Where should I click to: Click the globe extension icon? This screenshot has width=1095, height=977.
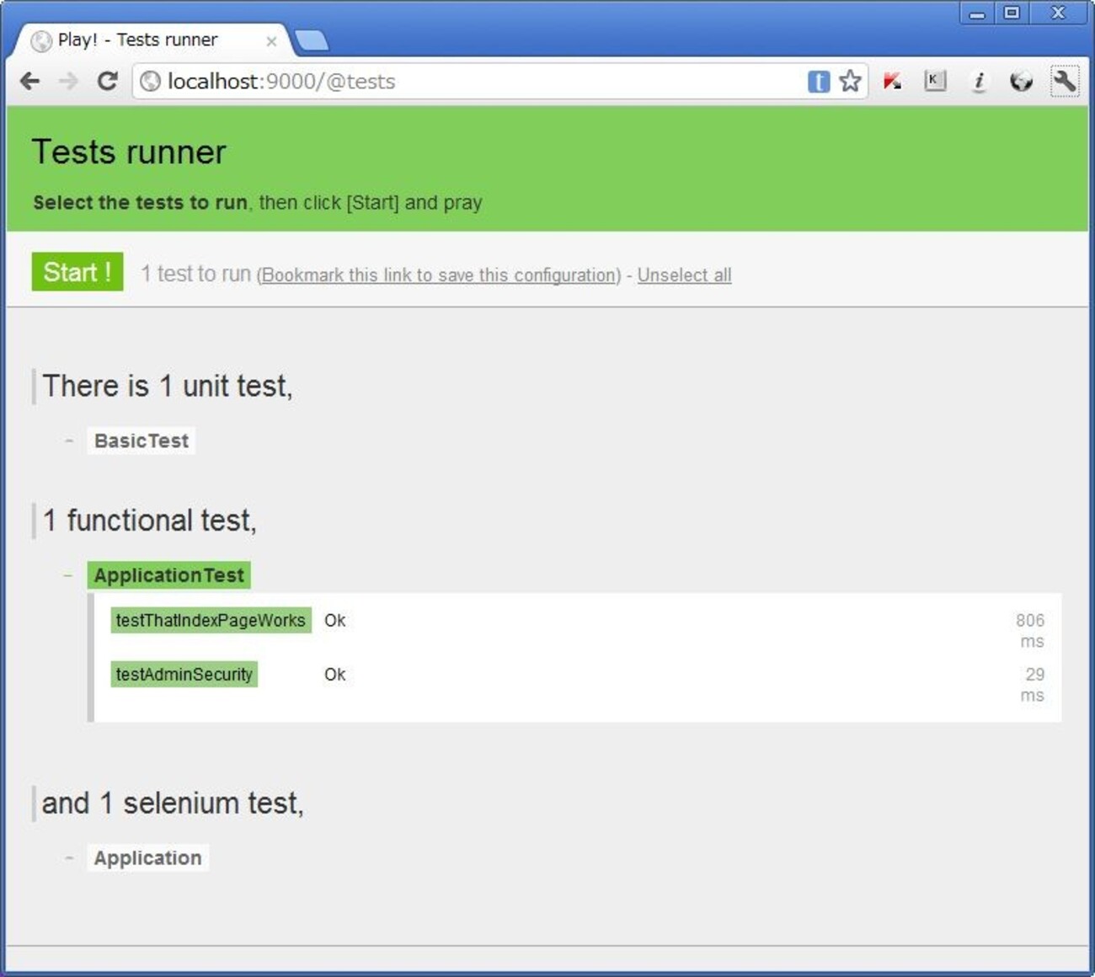pos(1021,81)
